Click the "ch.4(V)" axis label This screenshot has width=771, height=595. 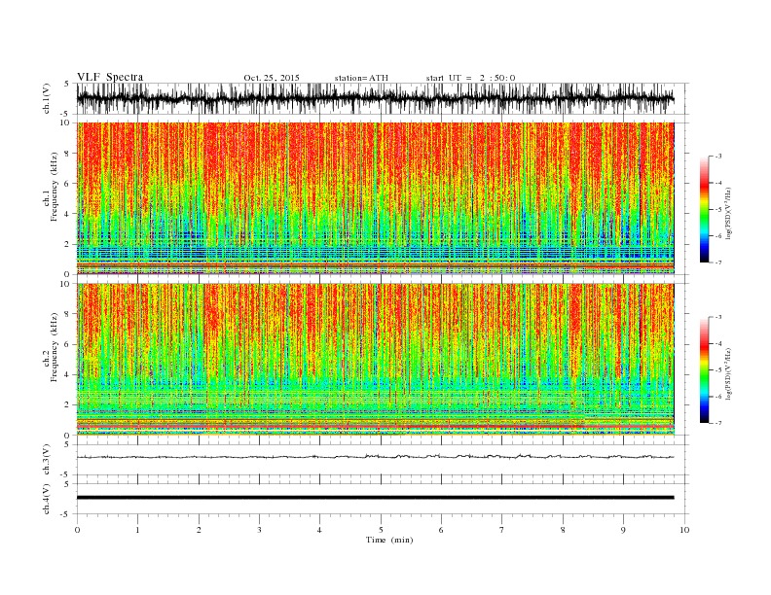[x=47, y=499]
